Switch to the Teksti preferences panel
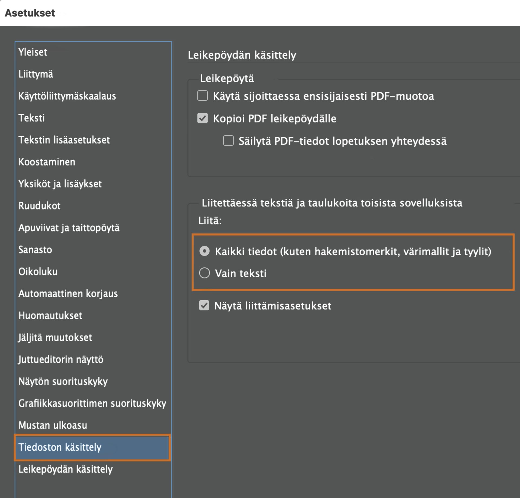 click(x=31, y=118)
